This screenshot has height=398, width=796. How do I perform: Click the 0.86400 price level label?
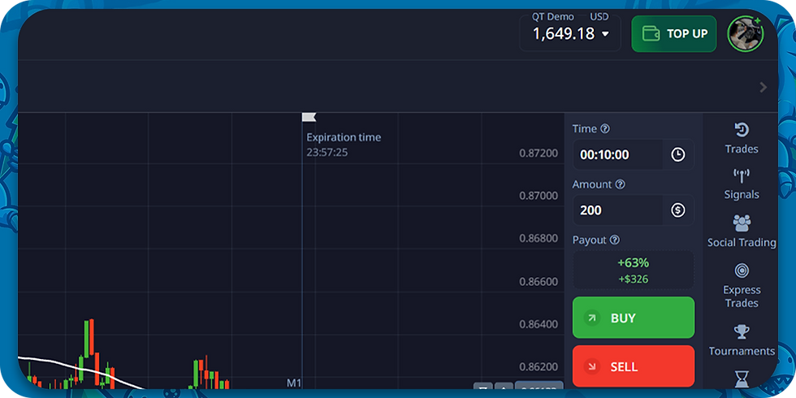click(x=538, y=323)
